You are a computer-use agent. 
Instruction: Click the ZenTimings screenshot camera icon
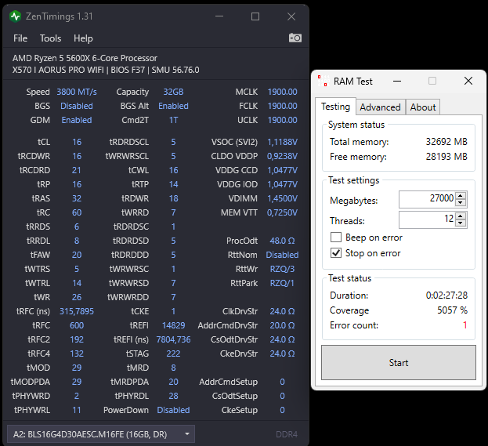click(x=295, y=38)
